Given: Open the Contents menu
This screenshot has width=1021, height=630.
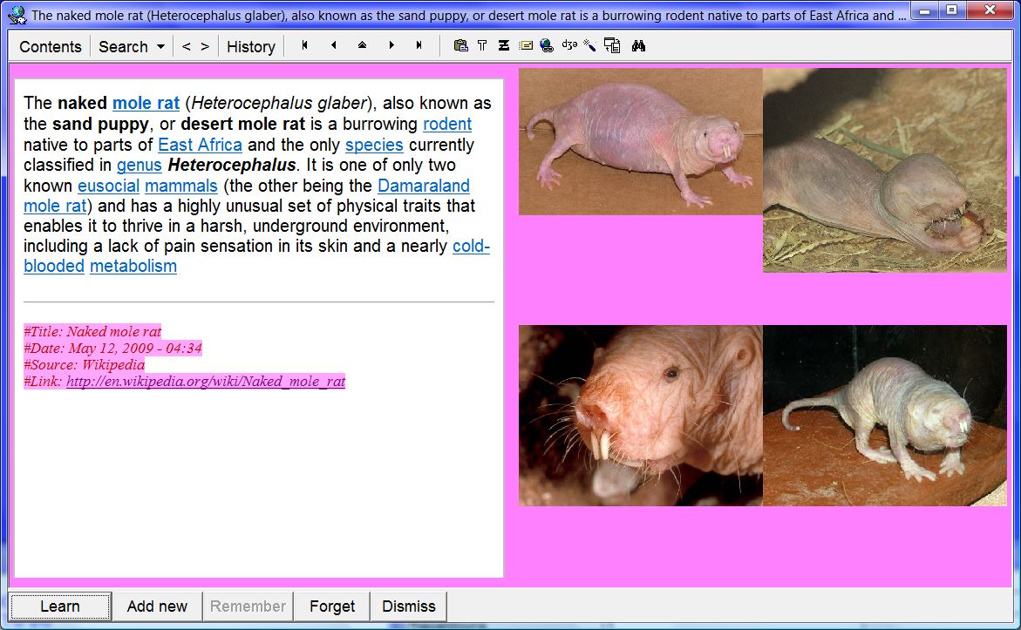Looking at the screenshot, I should tap(50, 47).
